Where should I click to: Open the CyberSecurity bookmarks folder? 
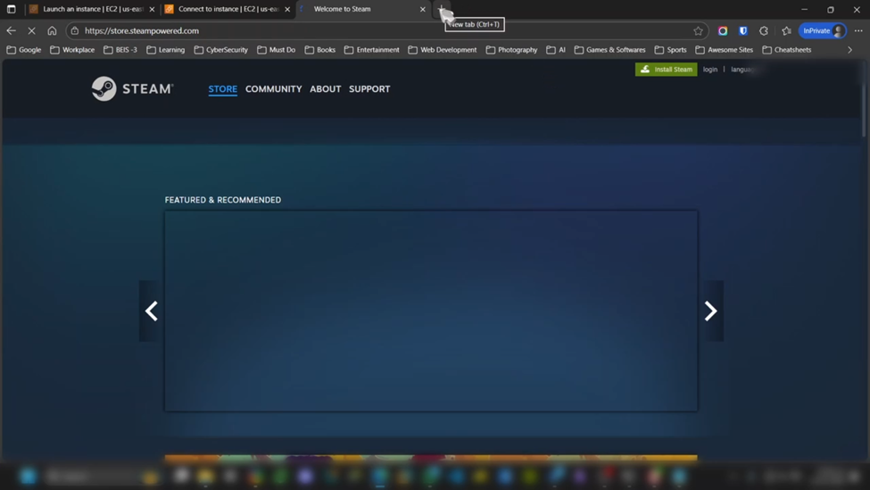tap(220, 50)
